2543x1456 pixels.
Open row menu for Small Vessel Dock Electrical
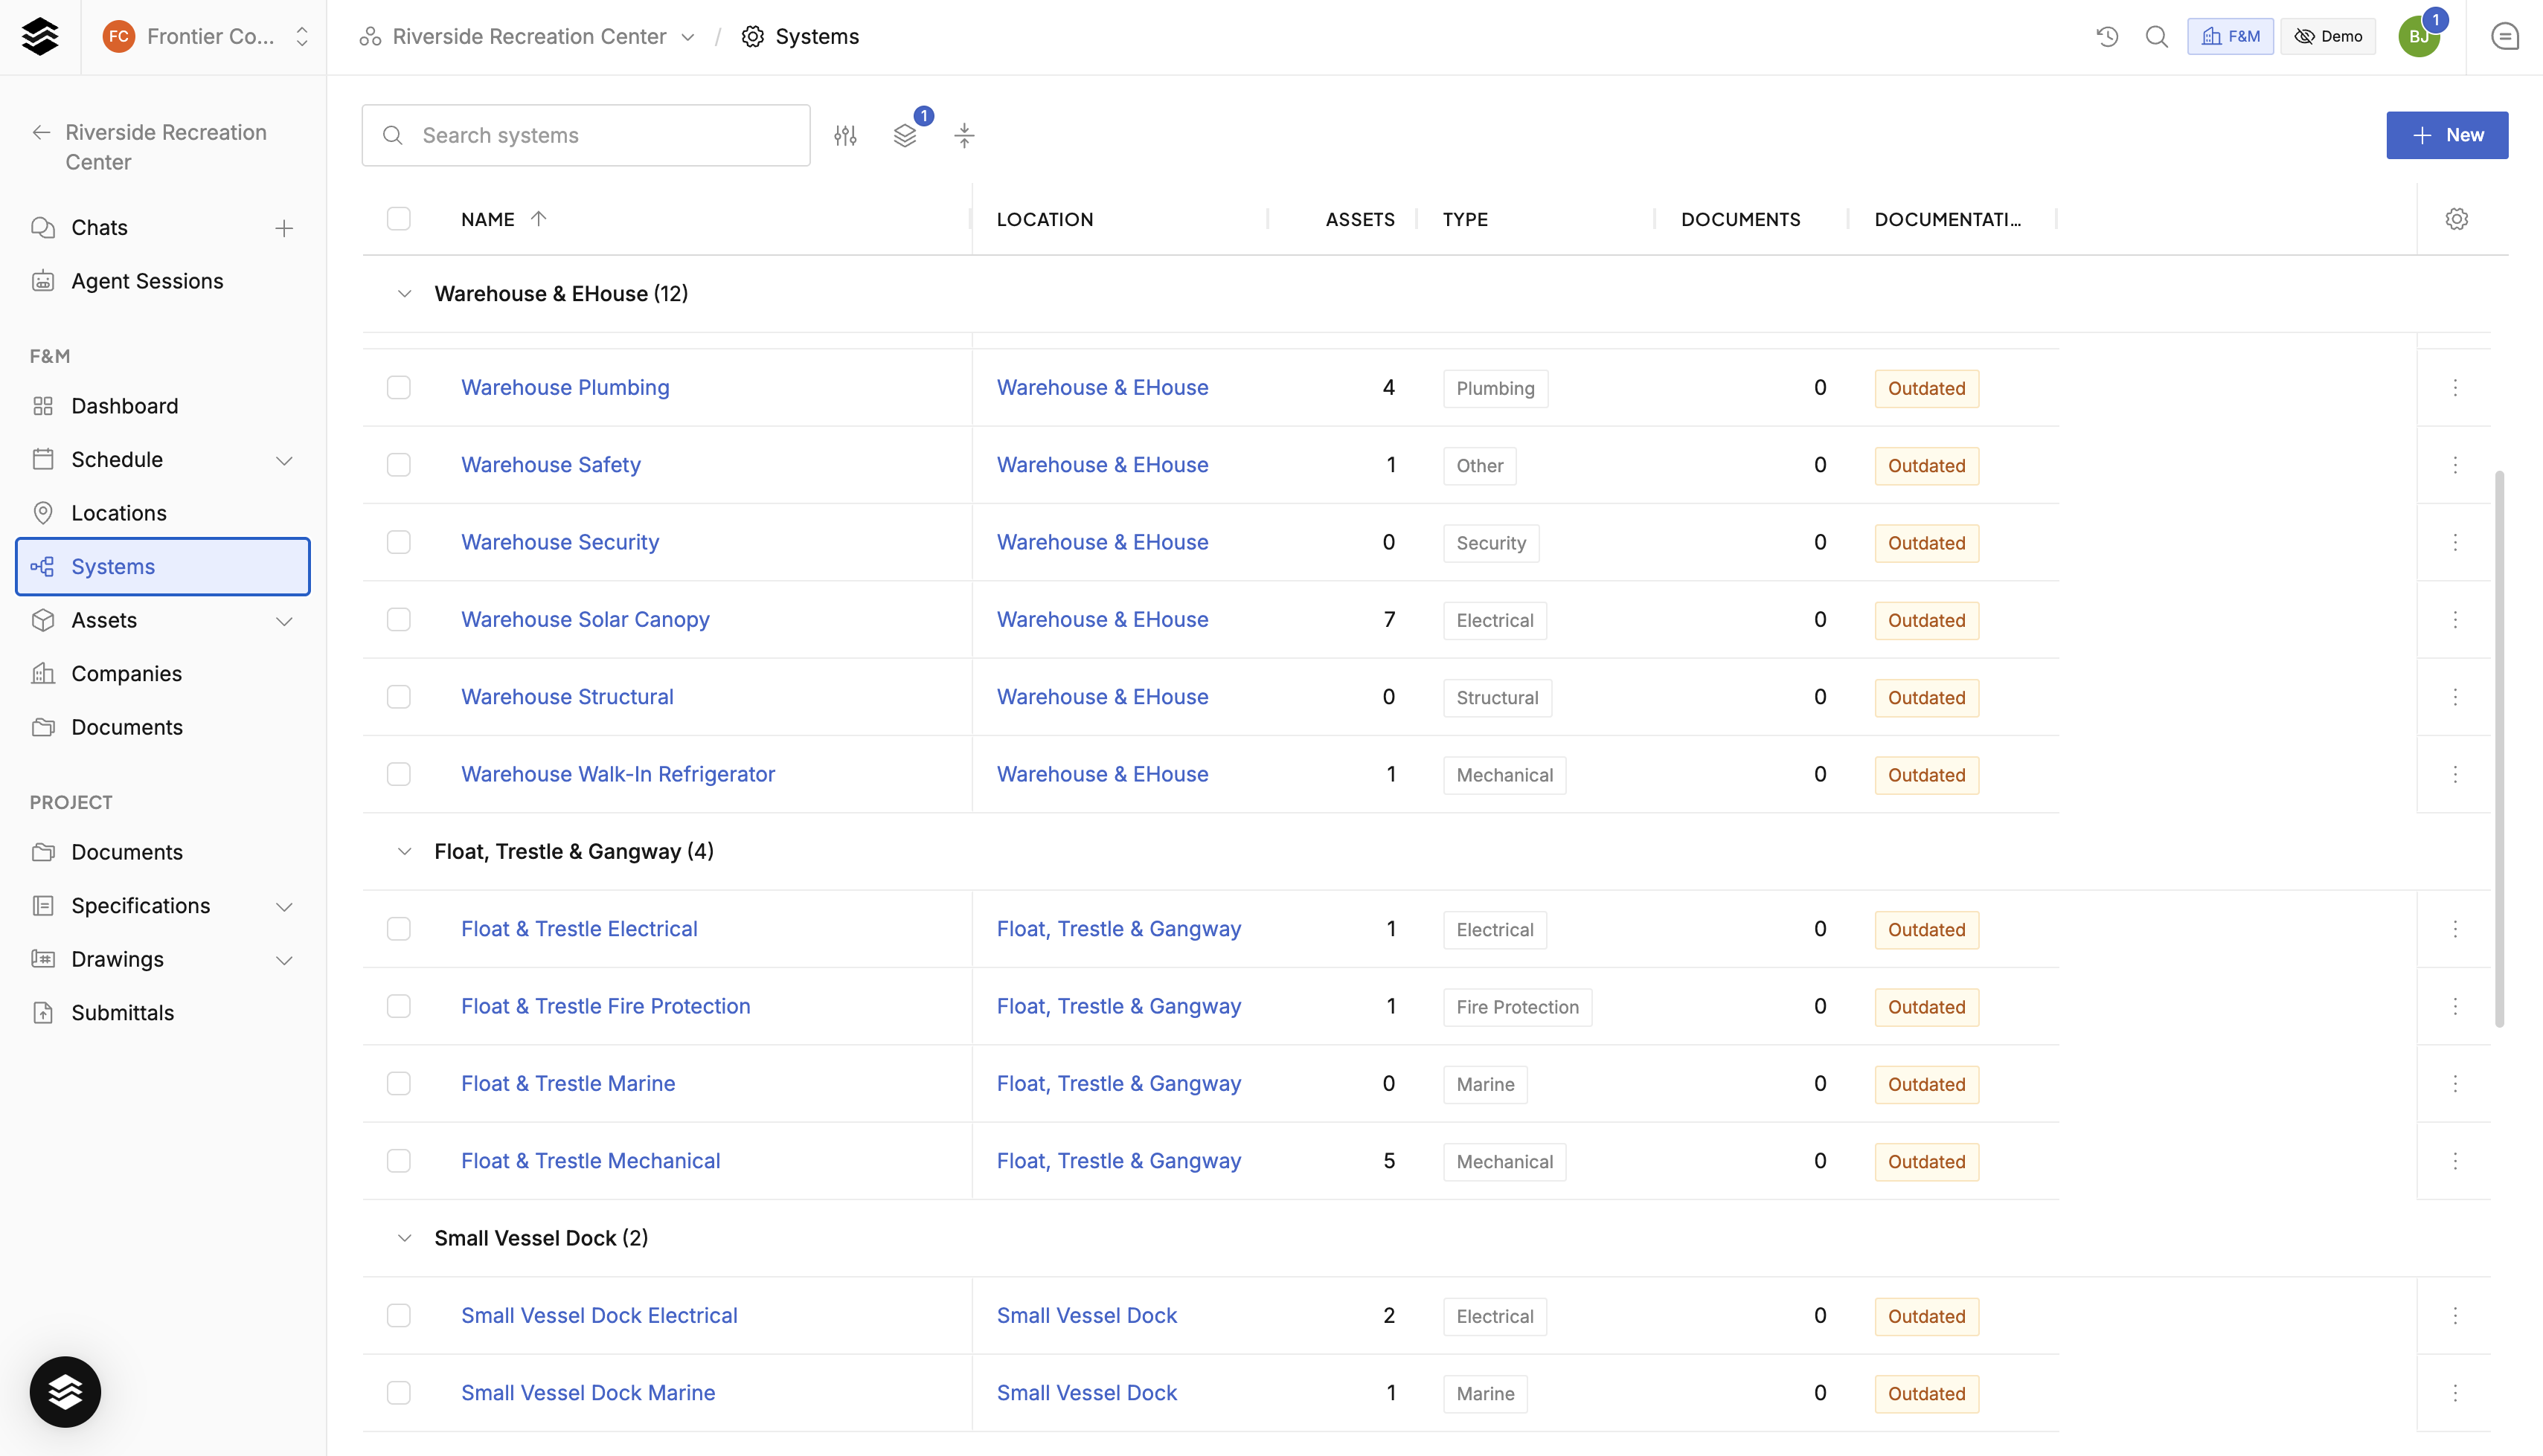pyautogui.click(x=2455, y=1316)
